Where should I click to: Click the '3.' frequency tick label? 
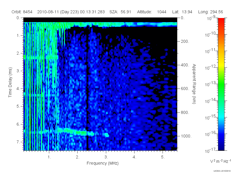tap(106, 157)
